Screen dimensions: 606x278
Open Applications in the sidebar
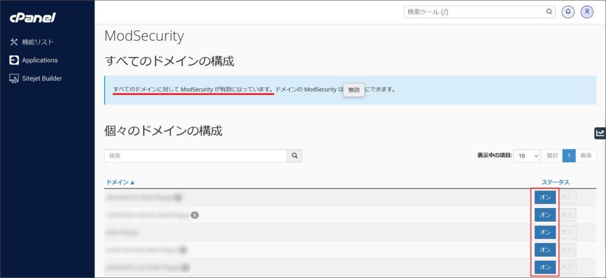click(x=34, y=60)
